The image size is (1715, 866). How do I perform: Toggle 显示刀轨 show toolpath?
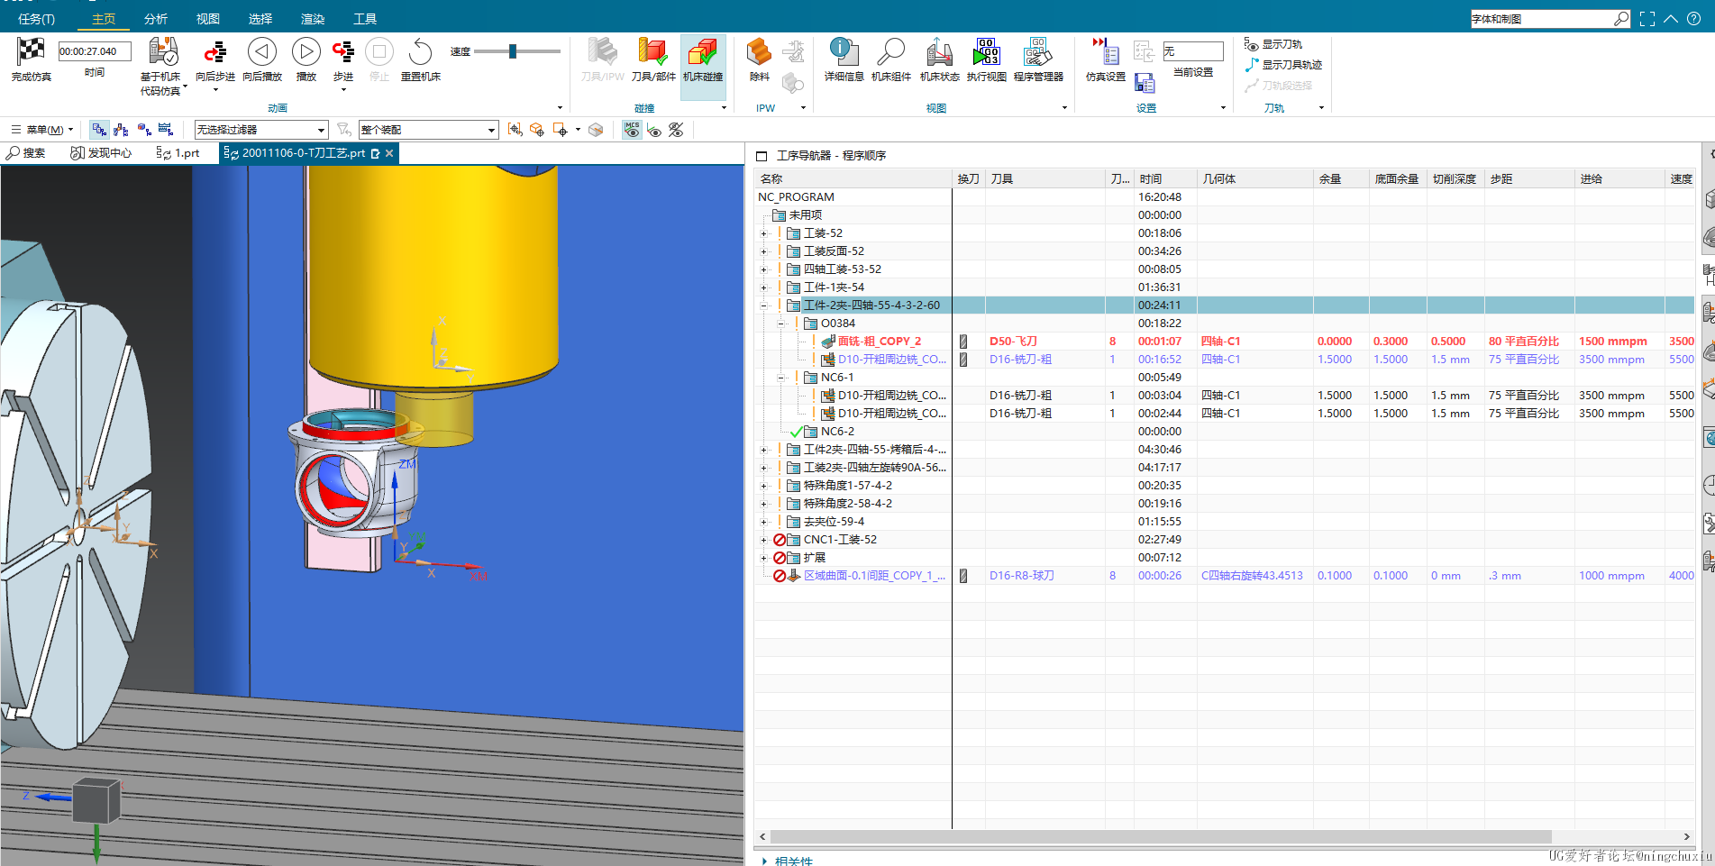(1273, 44)
